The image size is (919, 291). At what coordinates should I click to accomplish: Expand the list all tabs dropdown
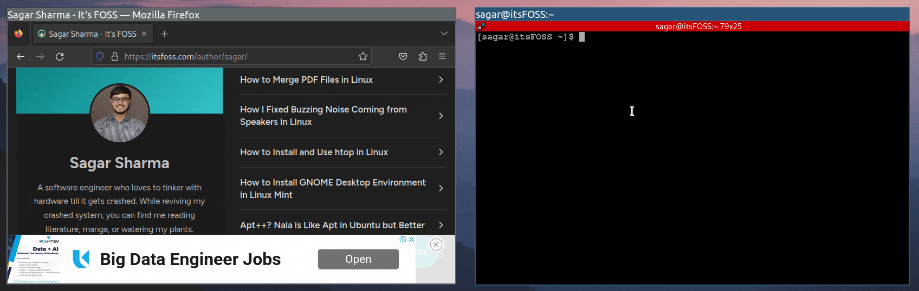444,34
